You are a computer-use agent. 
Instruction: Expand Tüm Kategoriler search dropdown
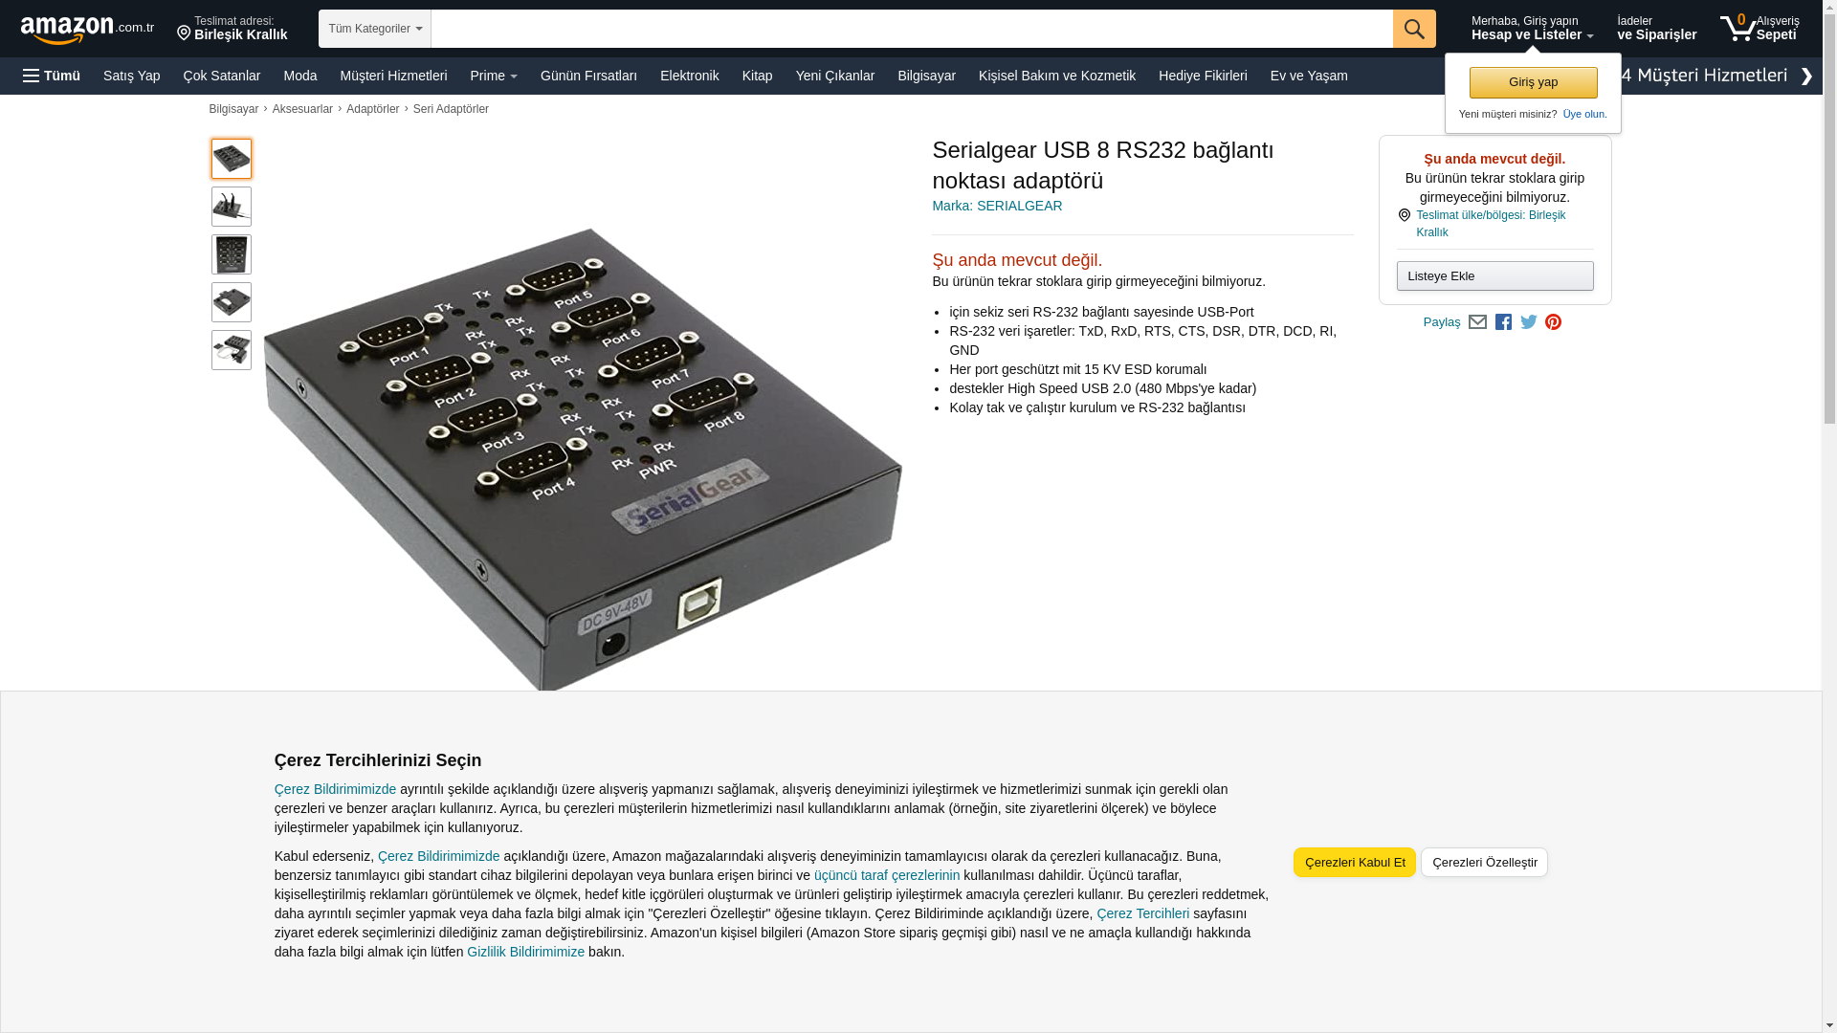coord(375,29)
